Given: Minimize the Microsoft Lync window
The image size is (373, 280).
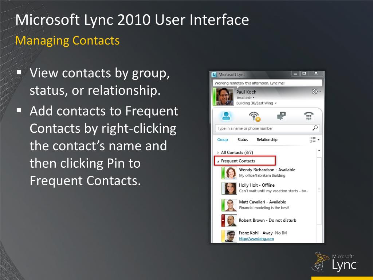Looking at the screenshot, I should [x=295, y=74].
